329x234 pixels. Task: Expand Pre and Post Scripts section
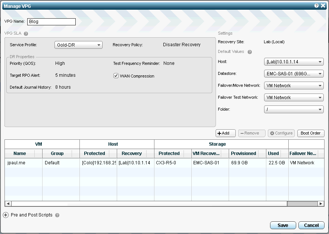[6, 215]
